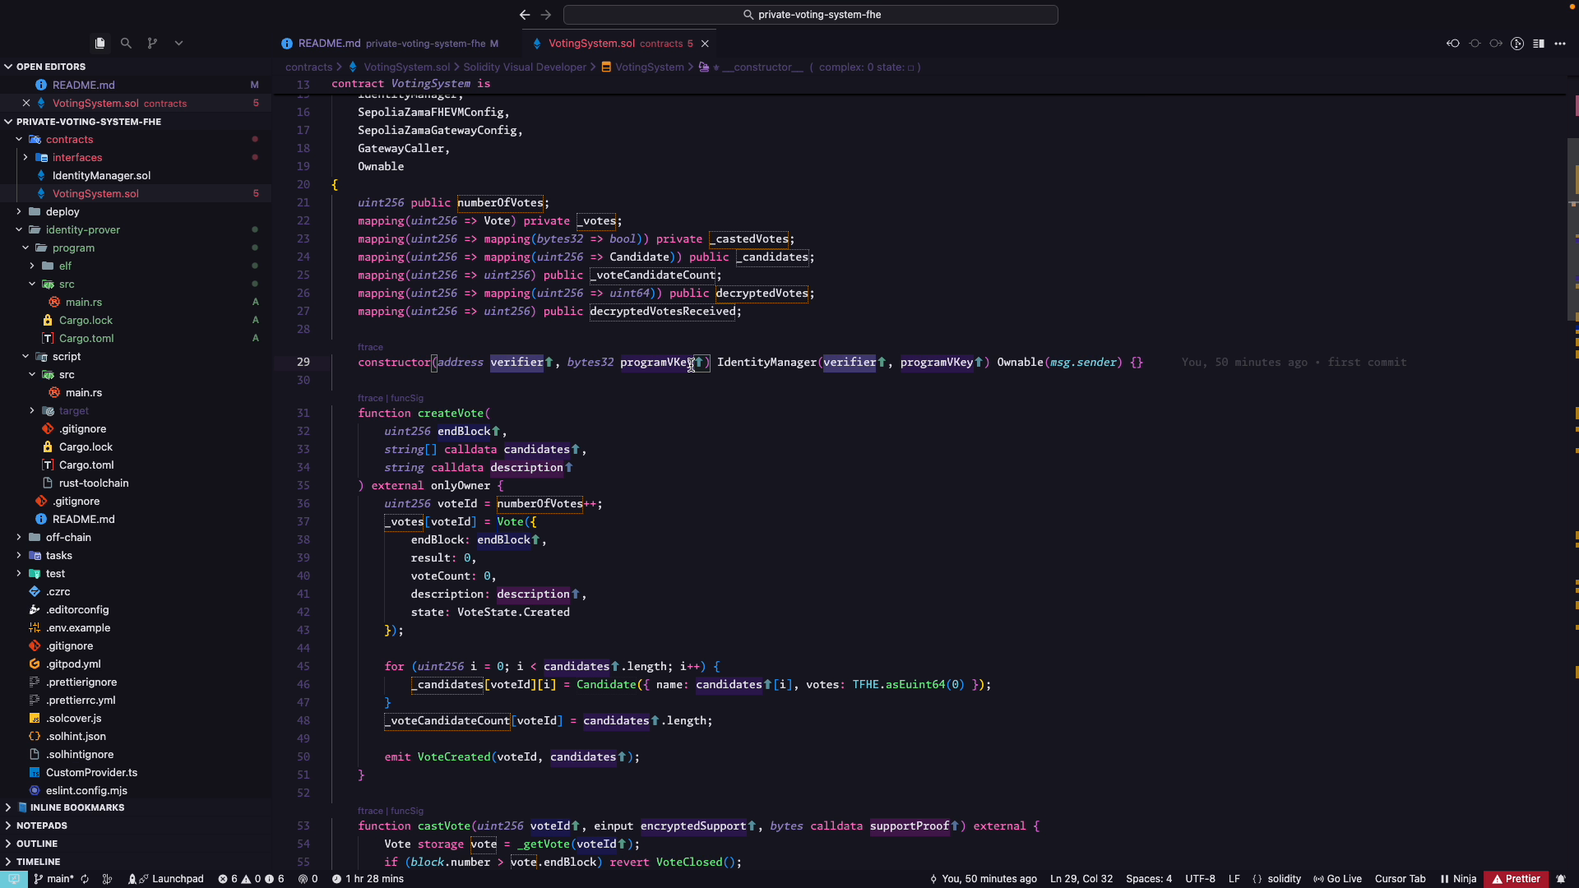Synchronize changes via sync icon
The width and height of the screenshot is (1579, 888).
[85, 879]
